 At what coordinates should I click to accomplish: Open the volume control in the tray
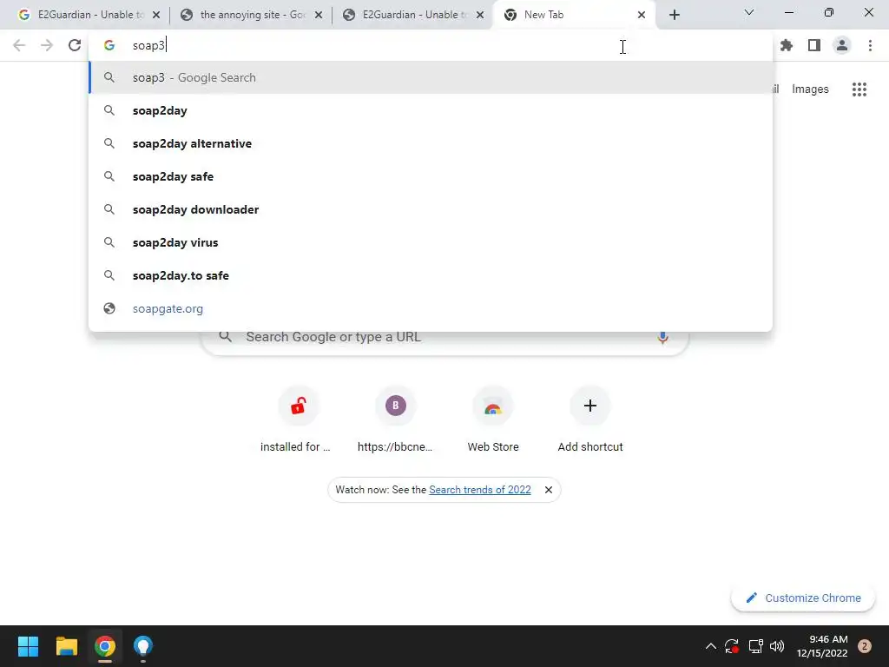point(777,646)
